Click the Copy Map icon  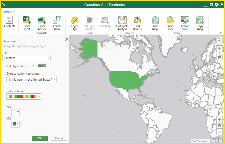coord(200,20)
